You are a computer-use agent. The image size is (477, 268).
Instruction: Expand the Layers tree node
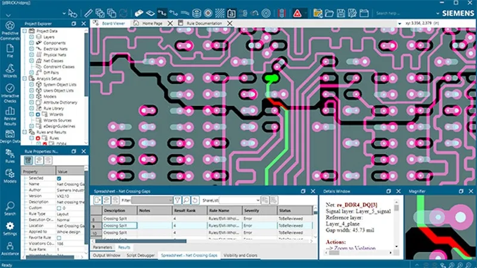pos(32,37)
